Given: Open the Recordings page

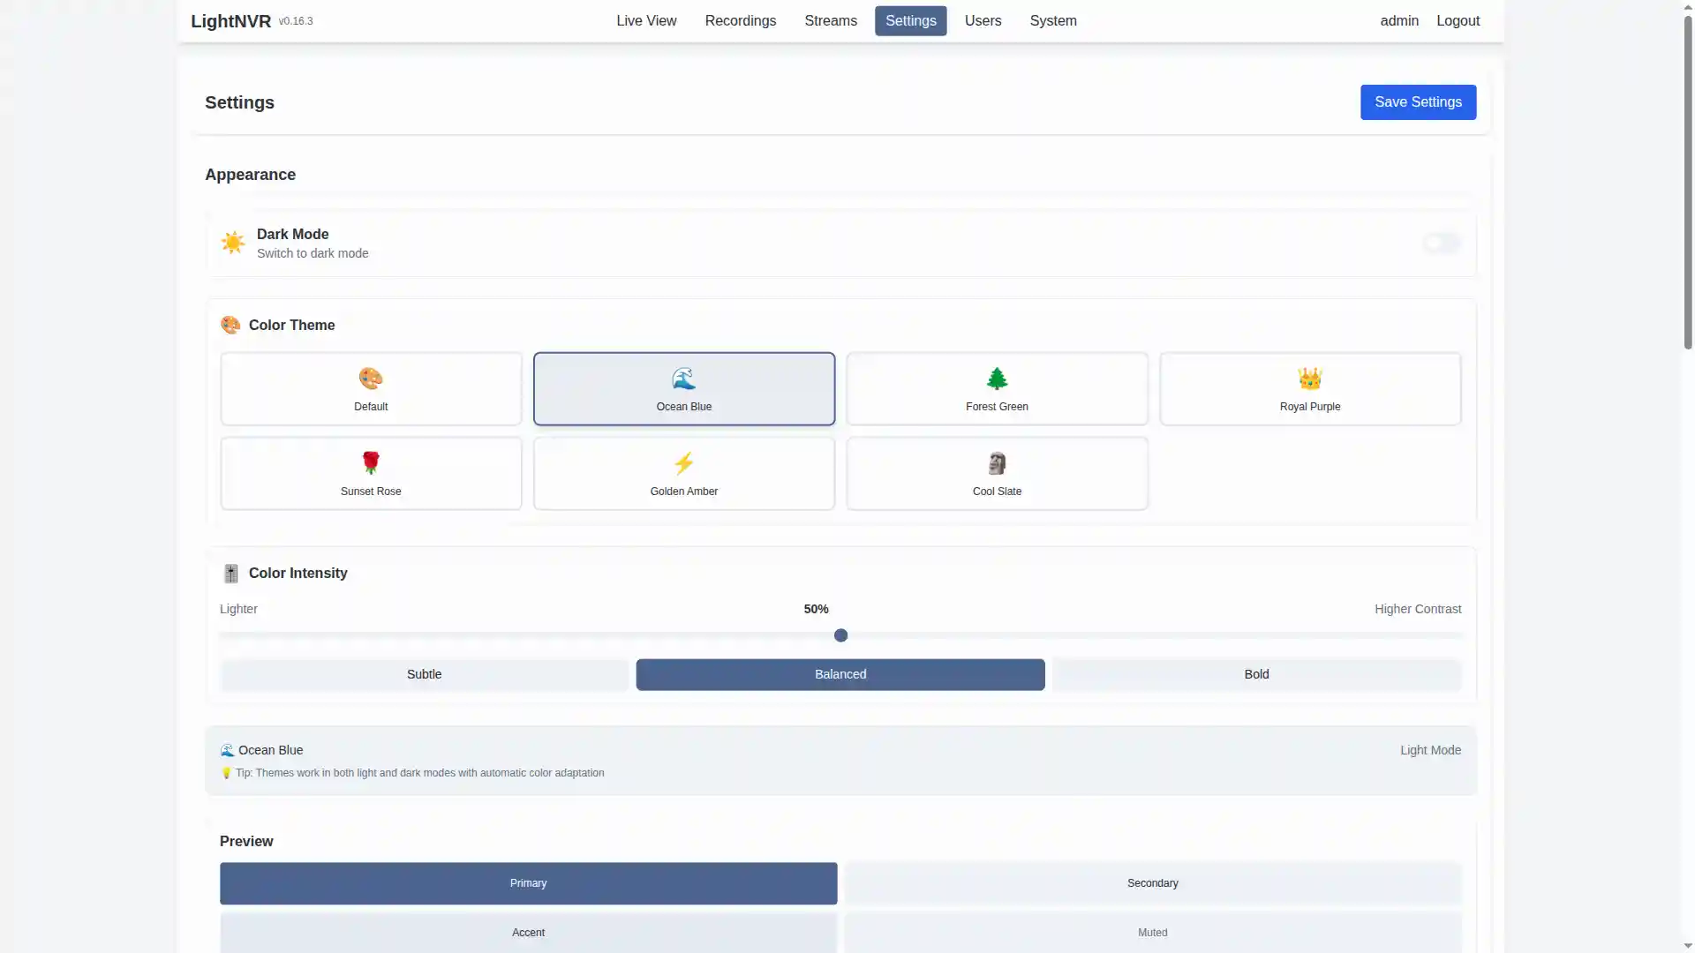Looking at the screenshot, I should click(740, 20).
